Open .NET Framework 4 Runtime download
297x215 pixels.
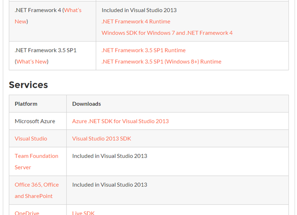coord(136,22)
